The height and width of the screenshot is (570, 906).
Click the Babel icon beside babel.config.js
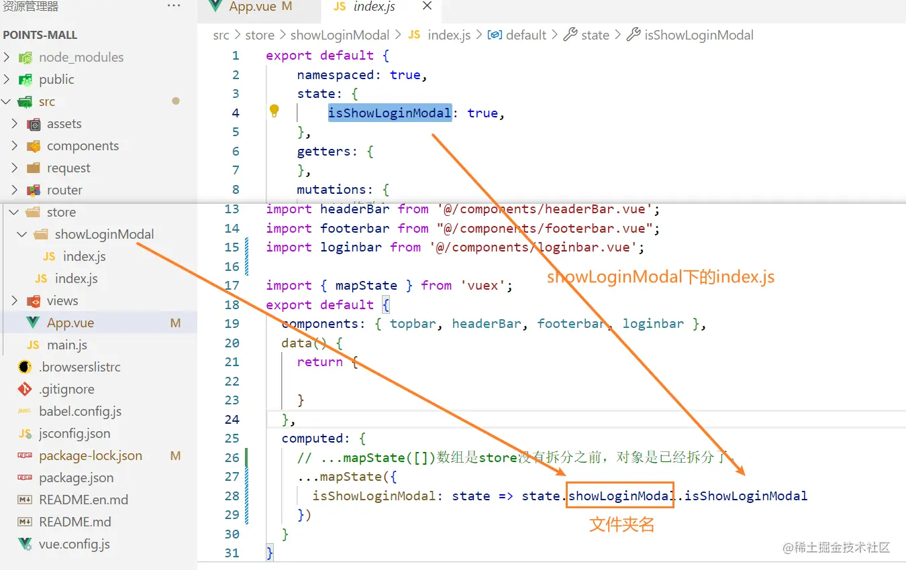click(x=25, y=412)
